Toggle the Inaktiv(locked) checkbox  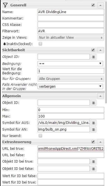tap(40, 44)
